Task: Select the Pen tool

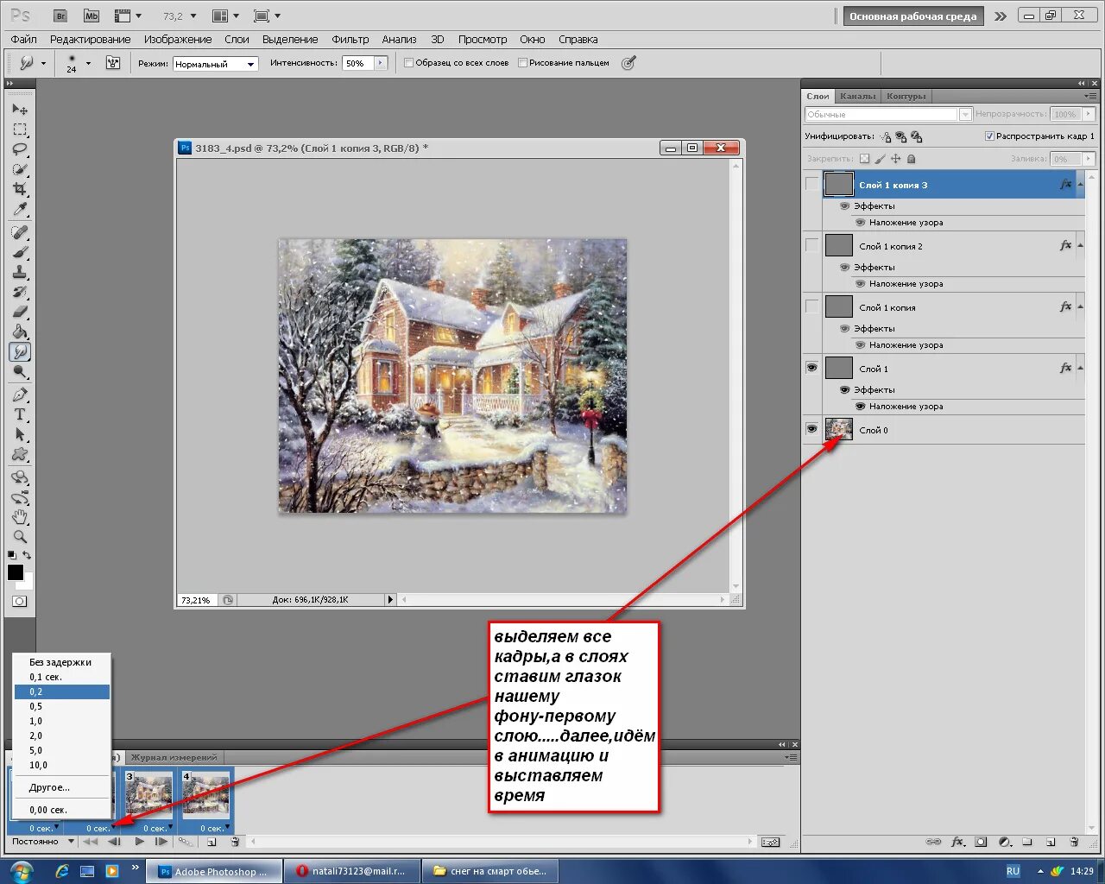Action: [x=20, y=395]
